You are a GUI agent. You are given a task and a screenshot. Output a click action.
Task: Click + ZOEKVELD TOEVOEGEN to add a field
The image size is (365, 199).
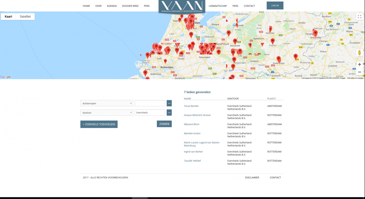click(99, 124)
